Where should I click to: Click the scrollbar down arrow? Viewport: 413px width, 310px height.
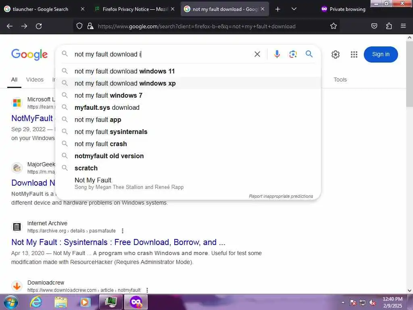410,291
